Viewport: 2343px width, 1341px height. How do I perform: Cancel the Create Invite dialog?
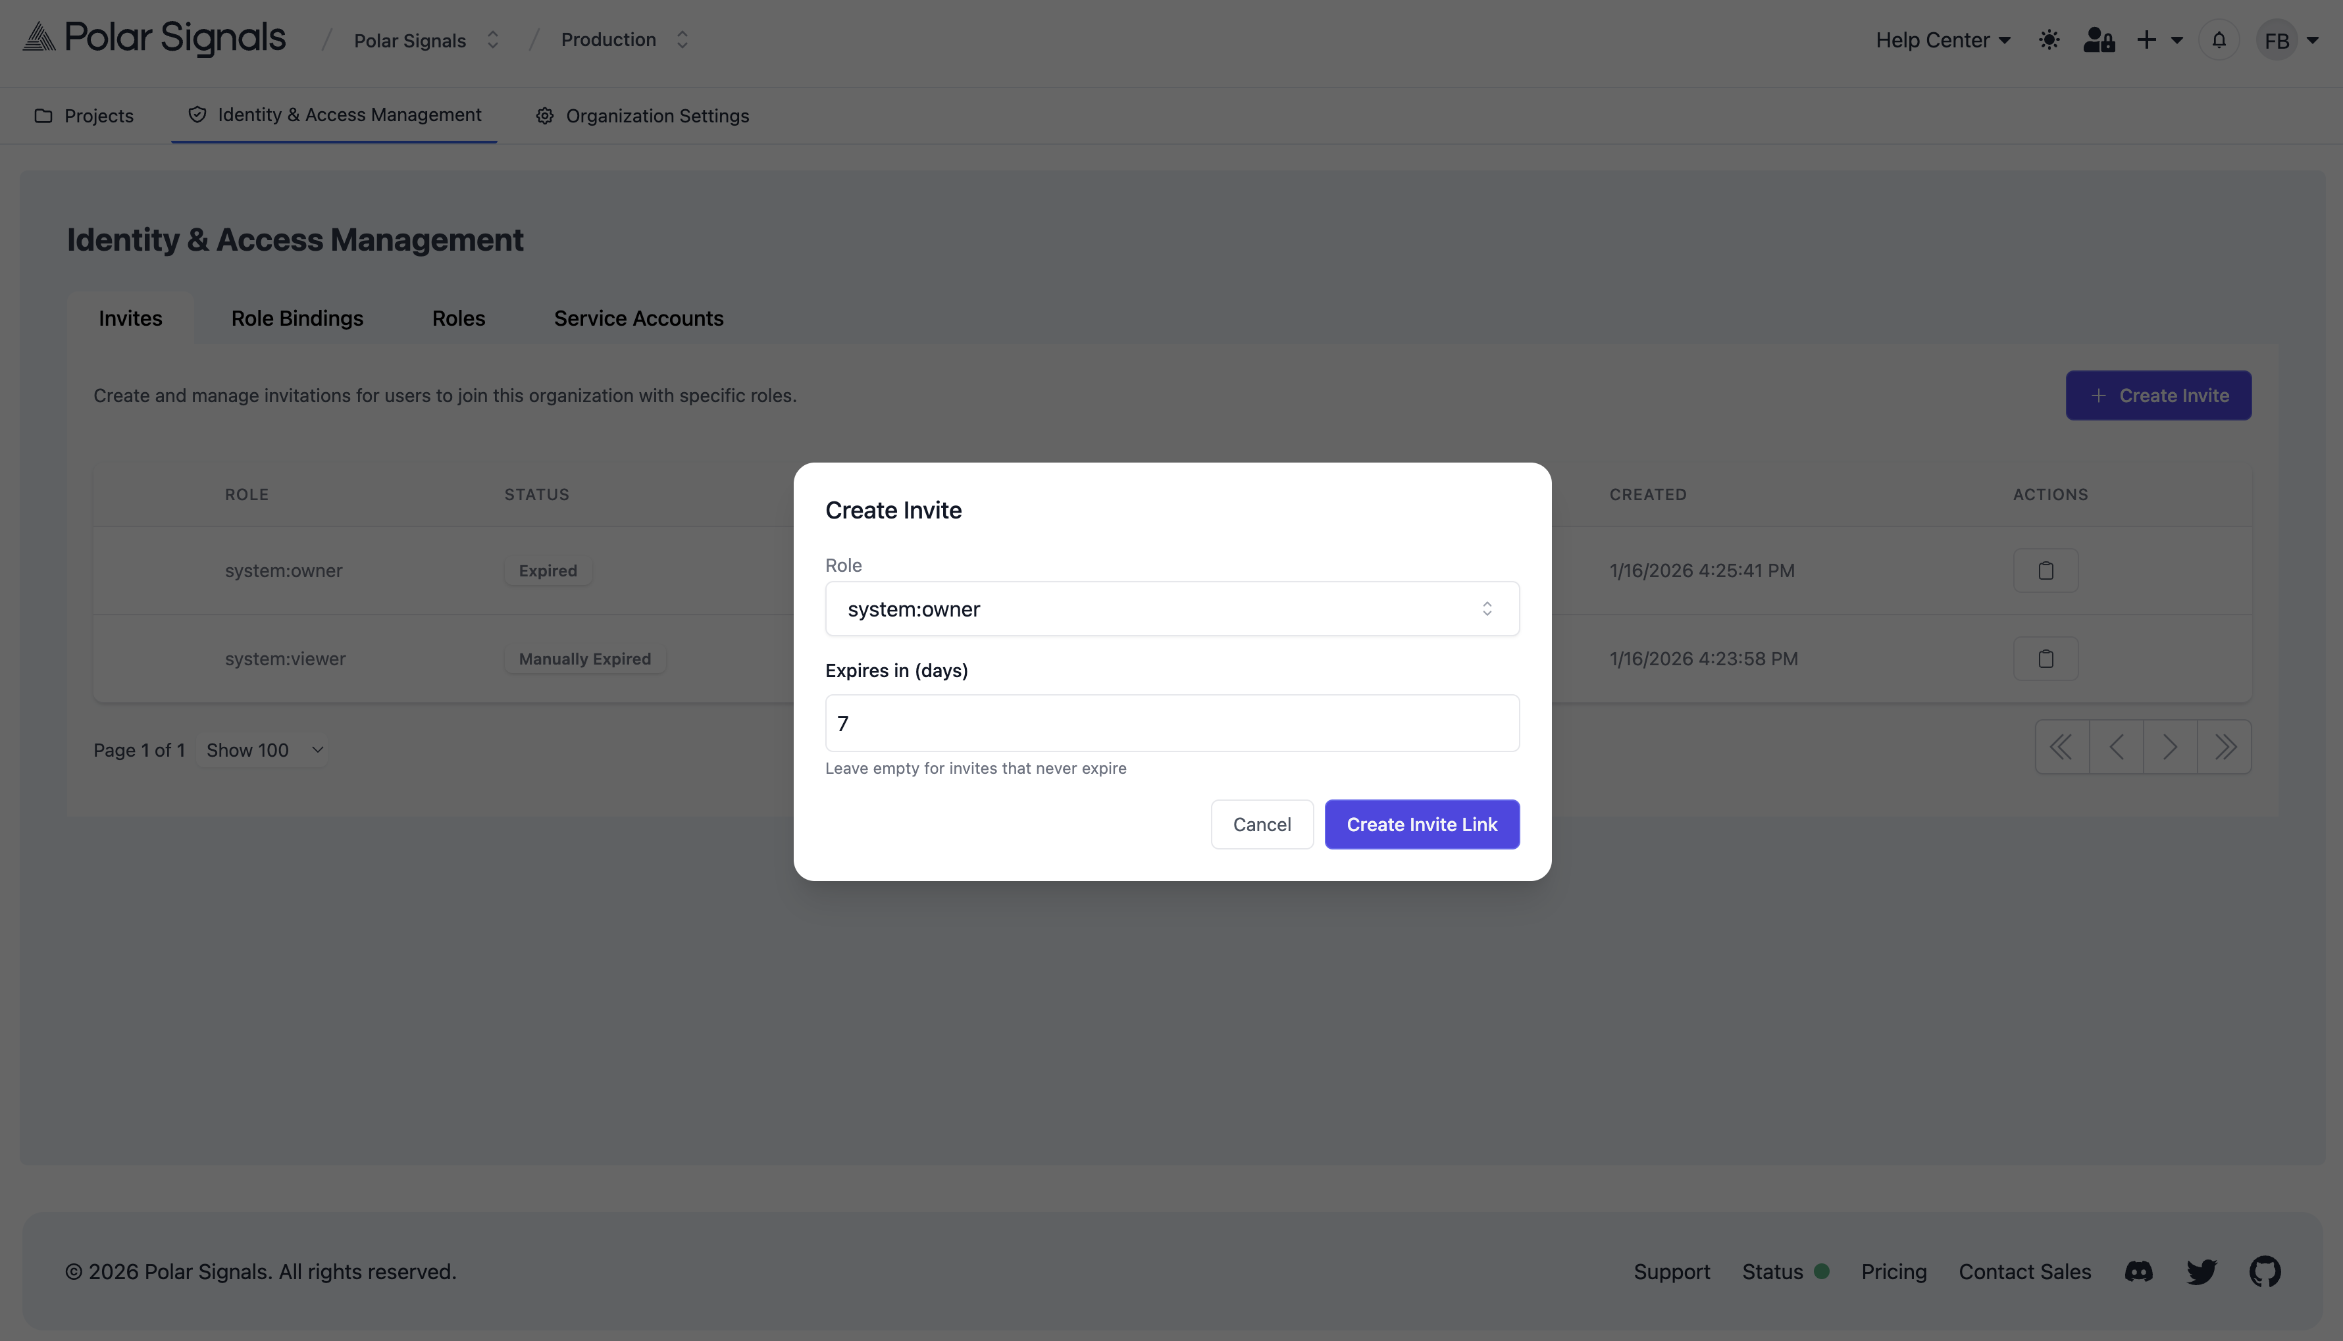click(x=1262, y=824)
